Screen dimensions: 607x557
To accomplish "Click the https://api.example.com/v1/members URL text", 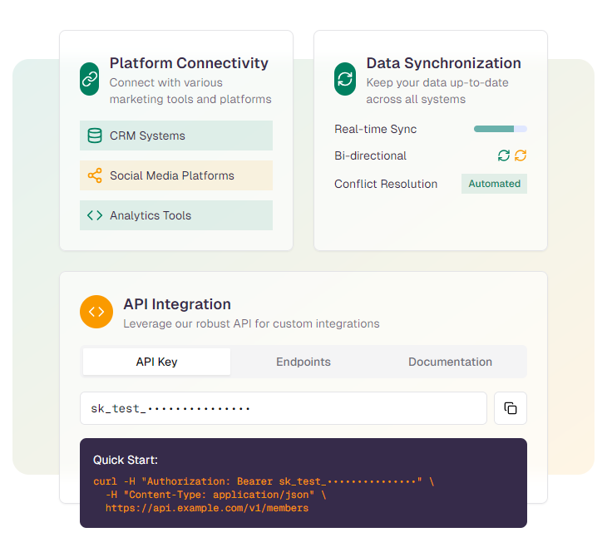I will 207,508.
